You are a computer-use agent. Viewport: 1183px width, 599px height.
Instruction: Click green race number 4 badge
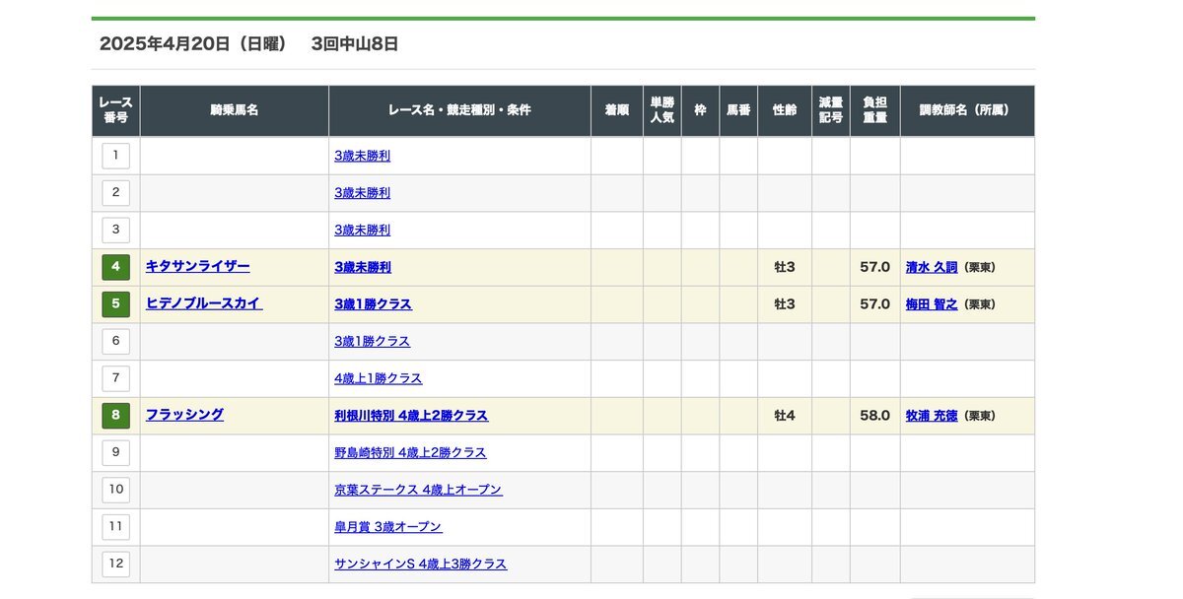[115, 267]
